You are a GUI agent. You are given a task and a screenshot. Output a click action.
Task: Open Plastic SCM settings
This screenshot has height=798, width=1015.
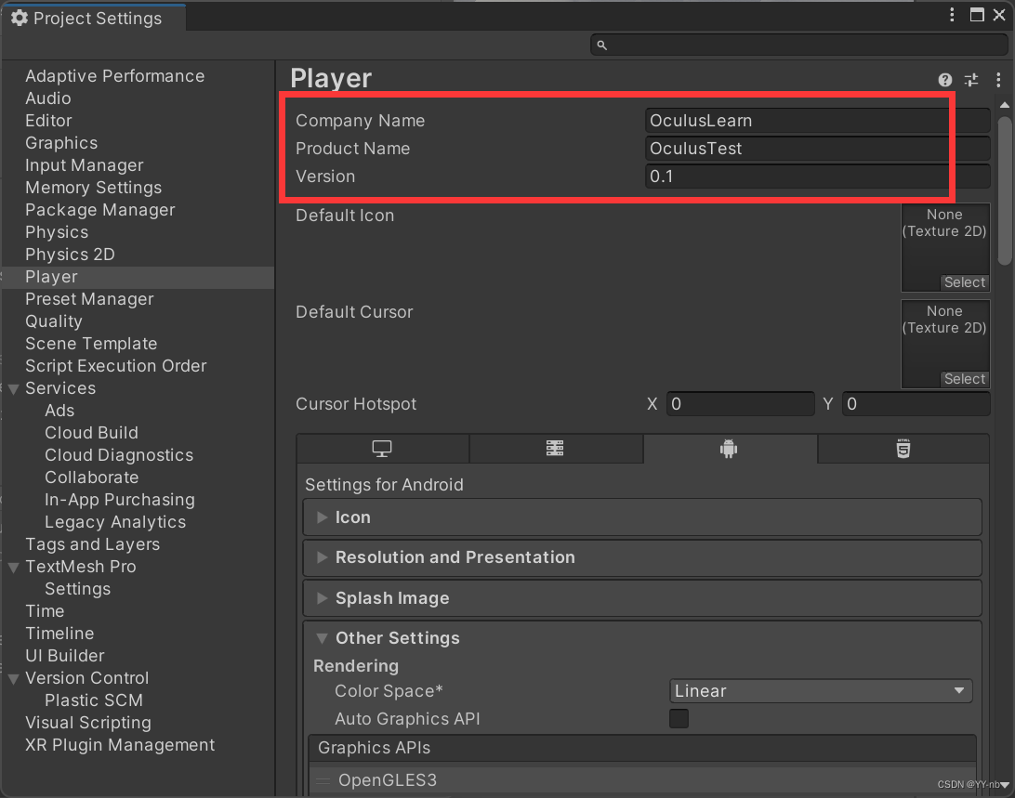tap(94, 700)
